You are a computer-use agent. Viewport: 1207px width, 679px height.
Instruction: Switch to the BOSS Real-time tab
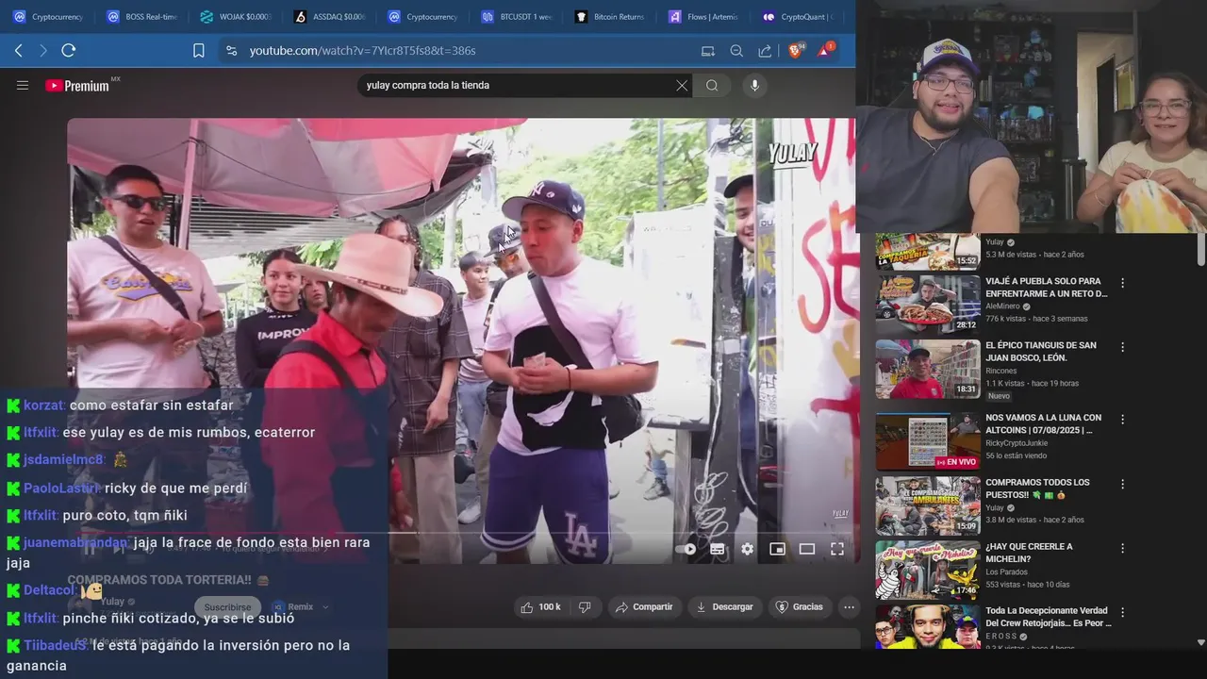(x=141, y=17)
